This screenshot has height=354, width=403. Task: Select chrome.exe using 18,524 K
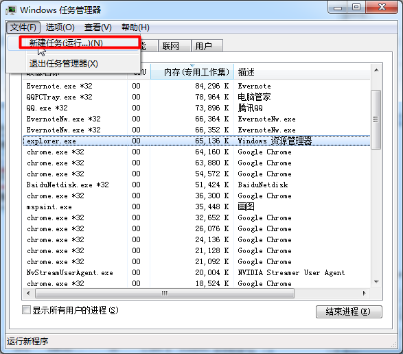(196, 283)
